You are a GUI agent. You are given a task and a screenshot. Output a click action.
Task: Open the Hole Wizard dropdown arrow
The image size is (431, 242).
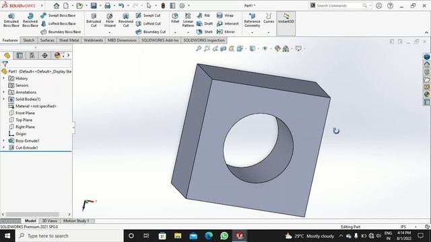click(110, 32)
